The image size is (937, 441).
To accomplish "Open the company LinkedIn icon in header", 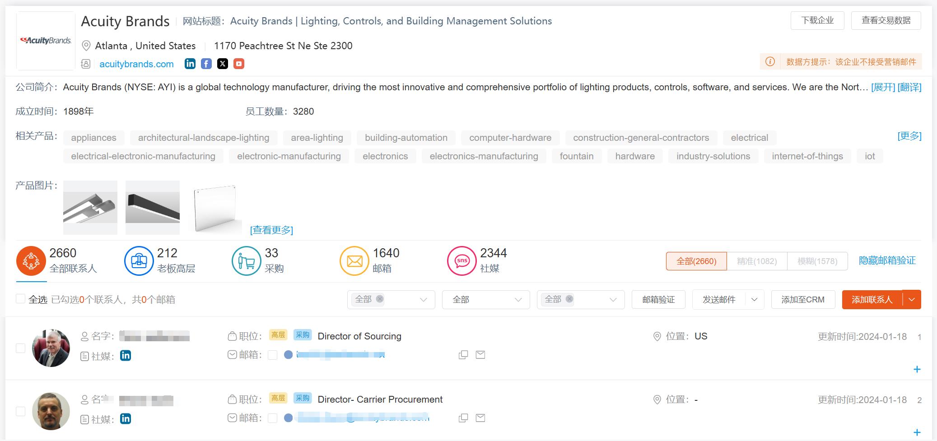I will (x=190, y=64).
